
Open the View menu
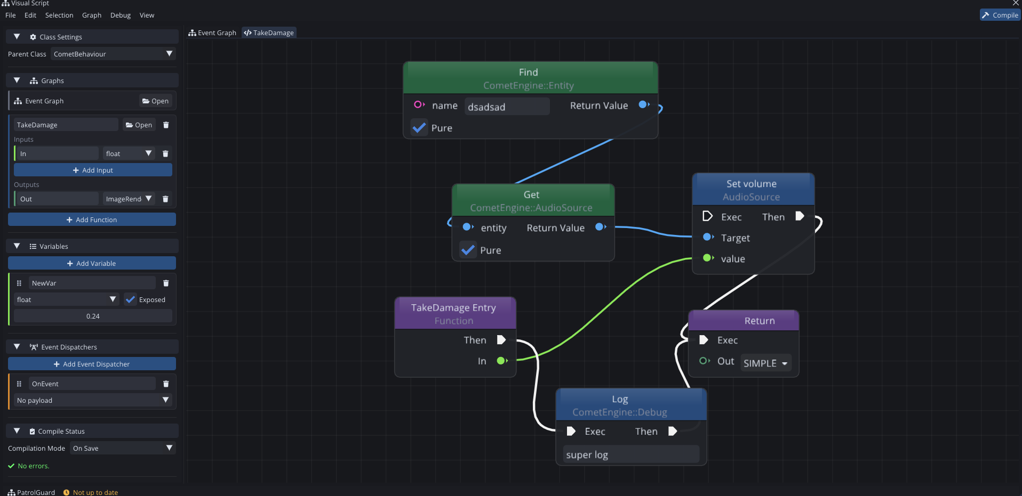click(147, 15)
